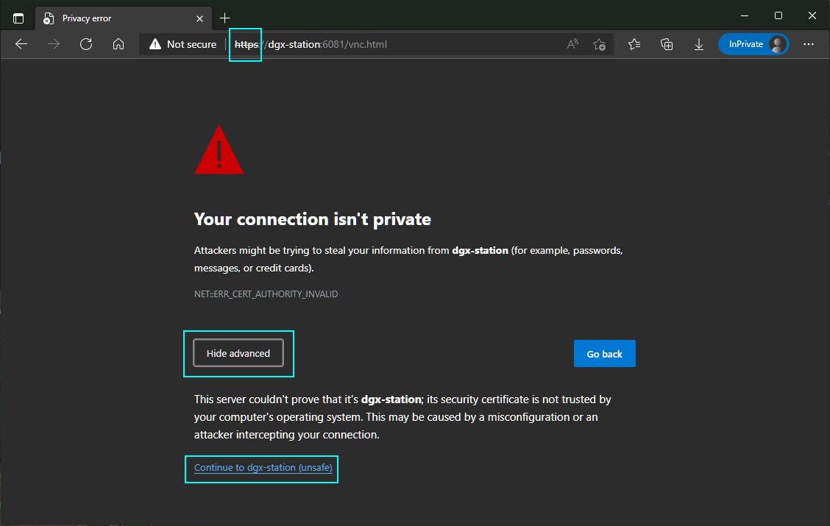Add this page to favorites
Viewport: 830px width, 526px height.
coord(599,44)
